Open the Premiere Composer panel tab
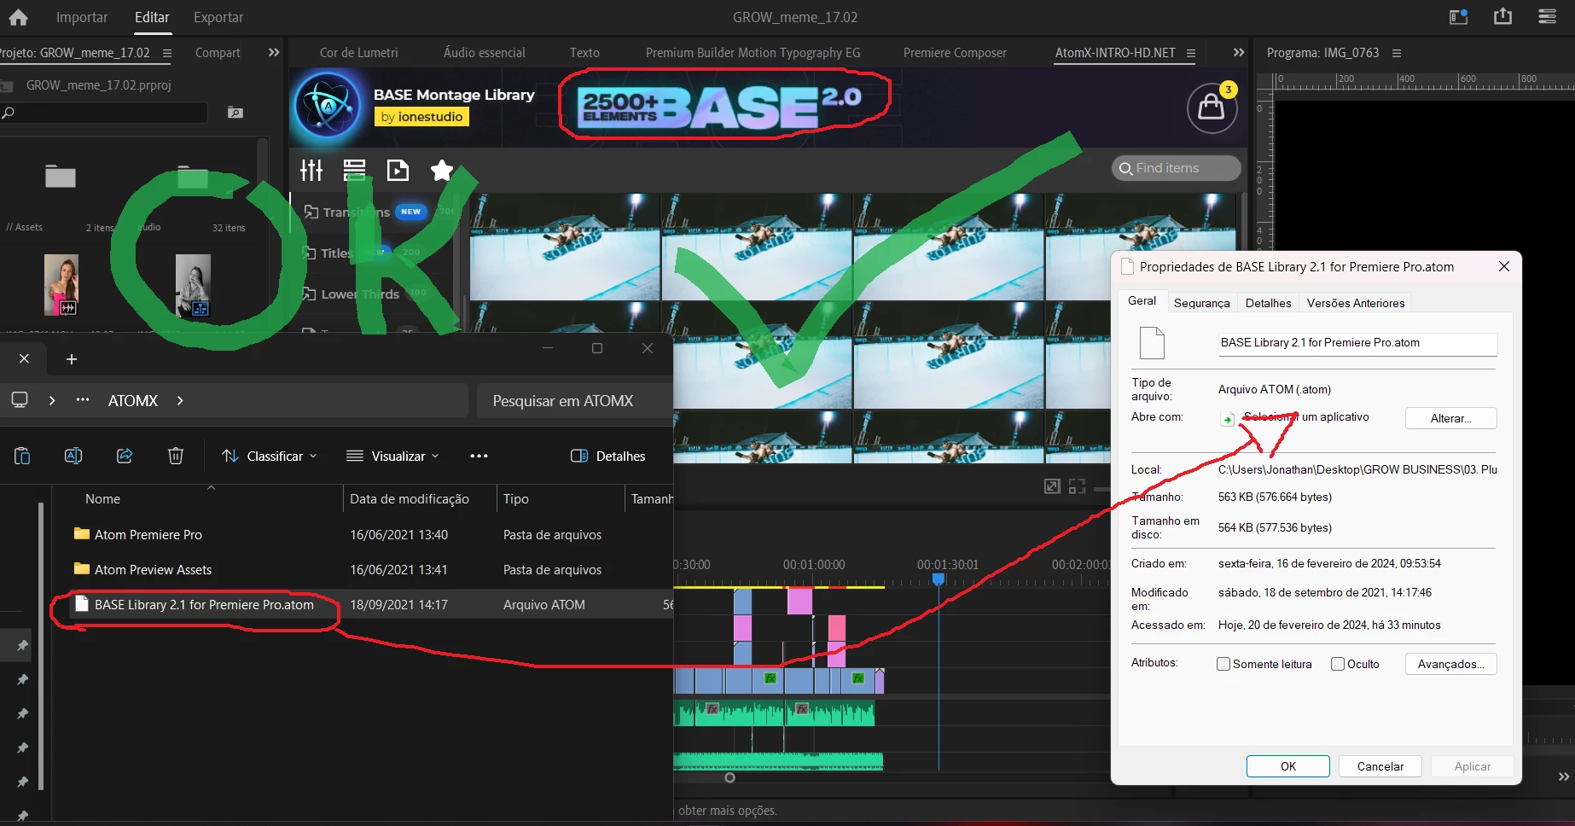Screen dimensions: 1575x826 coord(955,53)
